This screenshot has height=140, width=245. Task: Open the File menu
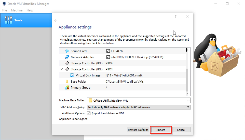(x=5, y=10)
